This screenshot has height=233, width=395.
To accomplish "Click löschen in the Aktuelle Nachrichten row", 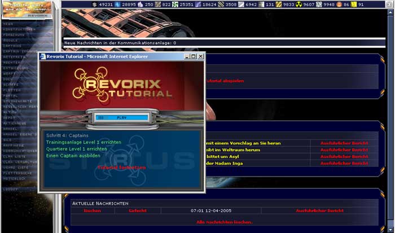I will pyautogui.click(x=92, y=211).
